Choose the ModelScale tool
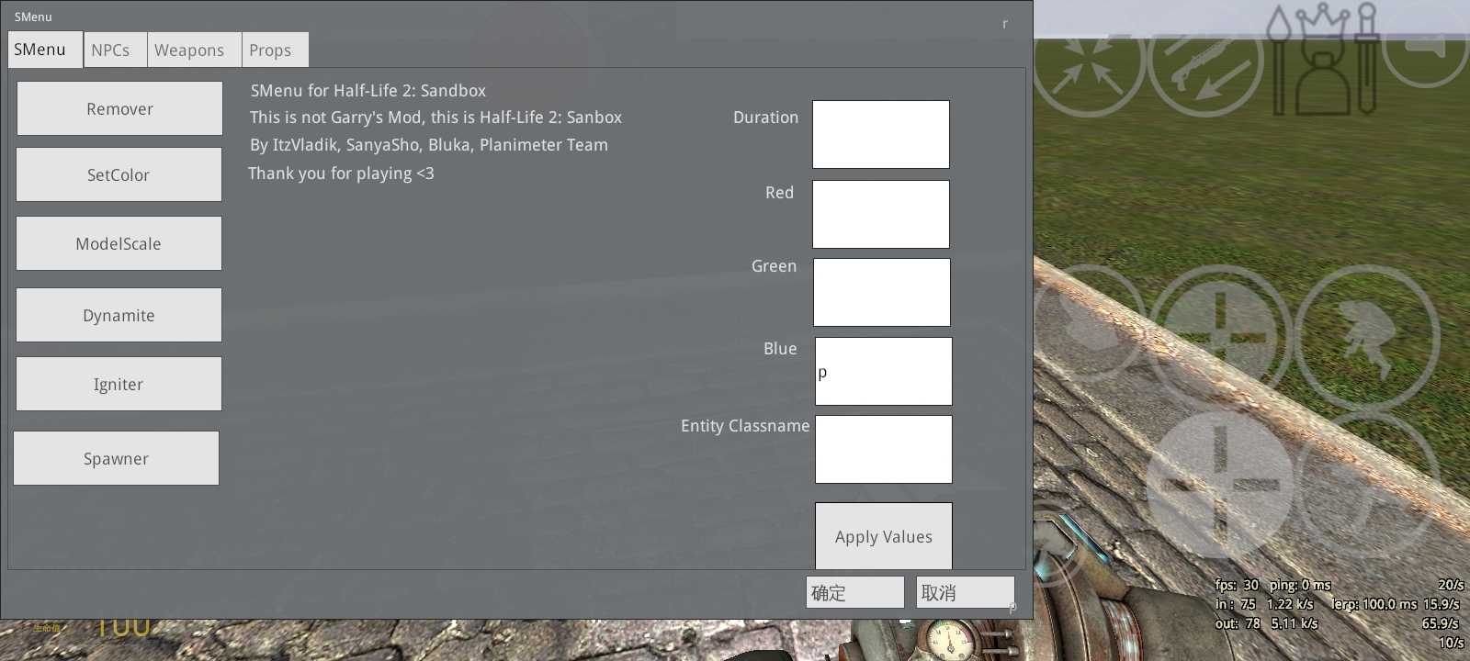Viewport: 1470px width, 661px height. point(119,243)
